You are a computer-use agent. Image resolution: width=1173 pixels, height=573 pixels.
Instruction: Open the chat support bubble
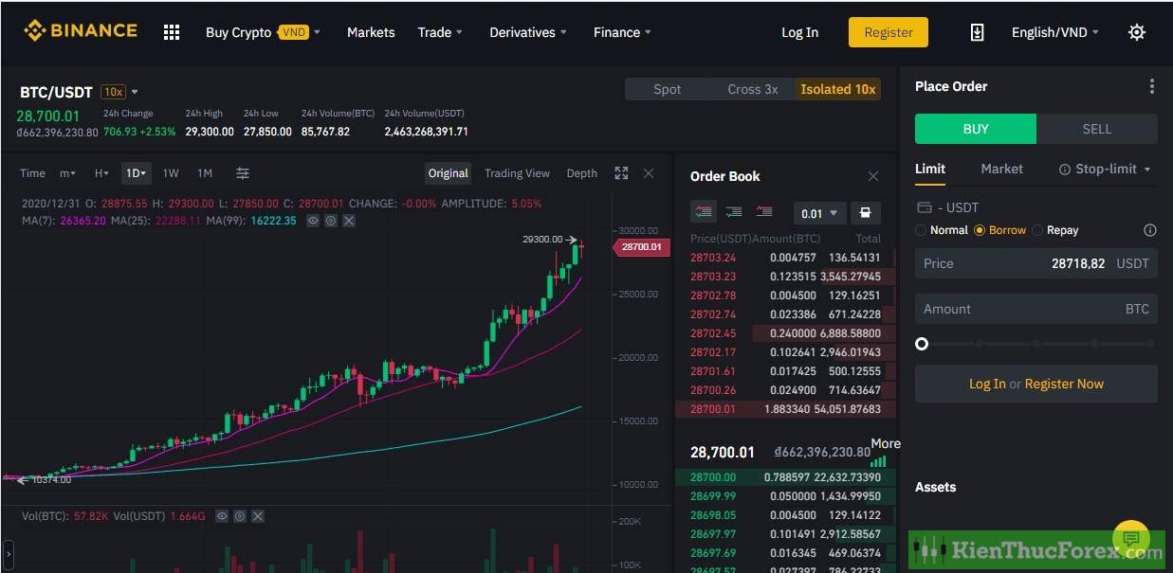coord(1131,539)
